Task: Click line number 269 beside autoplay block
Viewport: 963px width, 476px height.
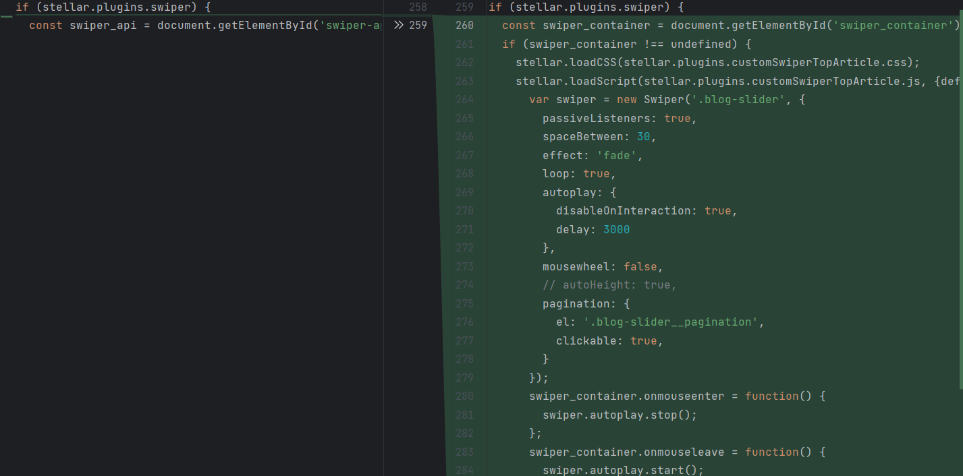Action: [x=464, y=192]
